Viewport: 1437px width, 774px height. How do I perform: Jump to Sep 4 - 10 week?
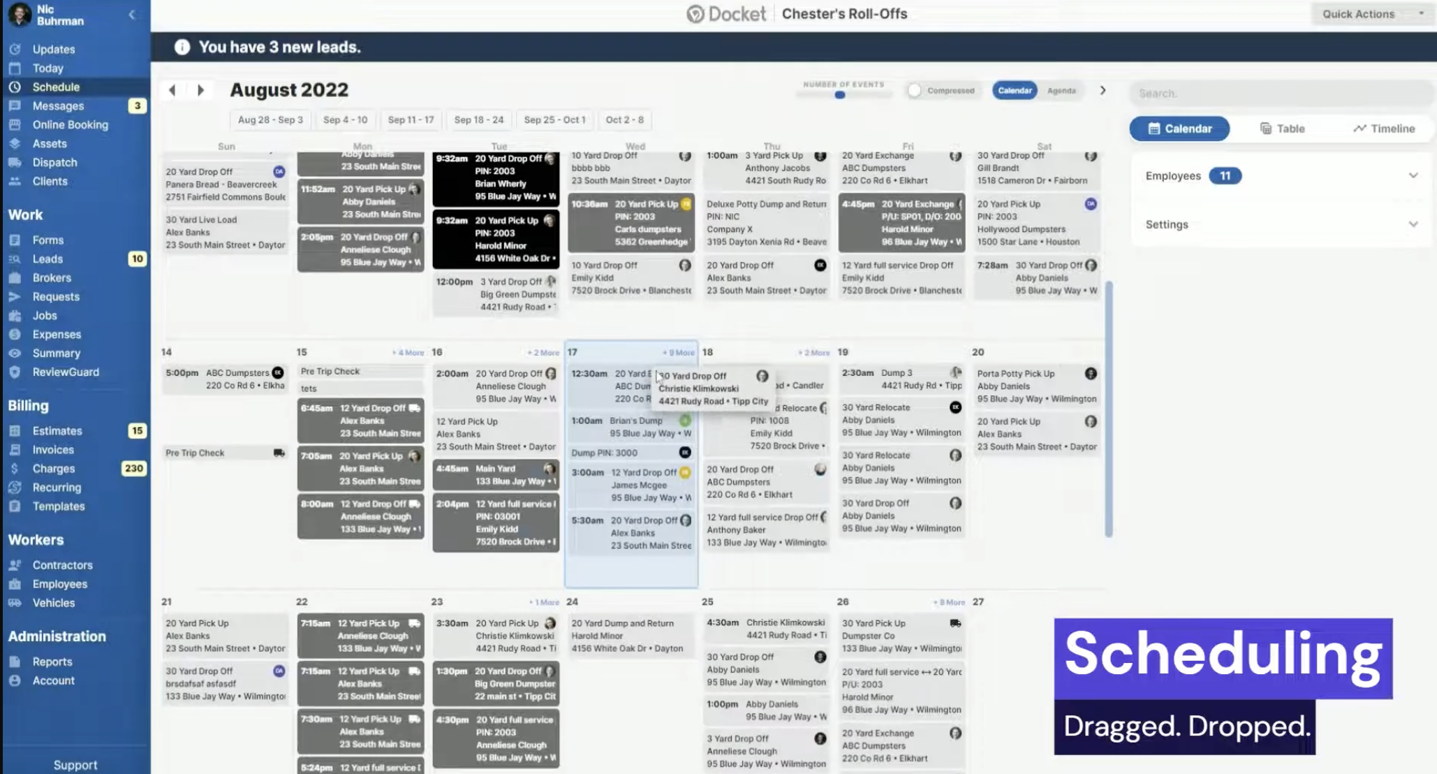(345, 120)
